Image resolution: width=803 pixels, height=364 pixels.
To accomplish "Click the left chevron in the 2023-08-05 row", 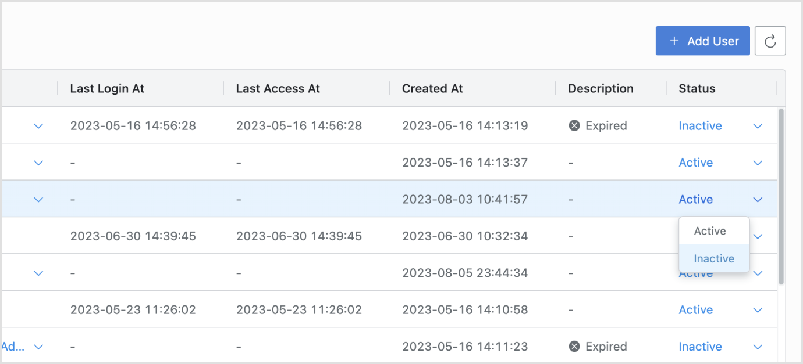I will coord(38,273).
